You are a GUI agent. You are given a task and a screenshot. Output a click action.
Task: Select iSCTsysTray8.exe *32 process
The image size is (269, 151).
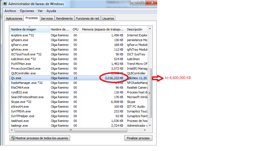[78, 54]
